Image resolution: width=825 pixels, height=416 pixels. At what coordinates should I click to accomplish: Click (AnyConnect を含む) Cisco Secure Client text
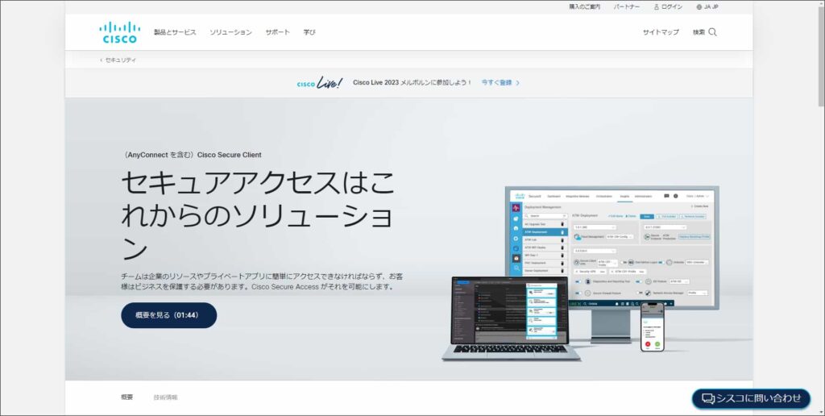pyautogui.click(x=191, y=155)
